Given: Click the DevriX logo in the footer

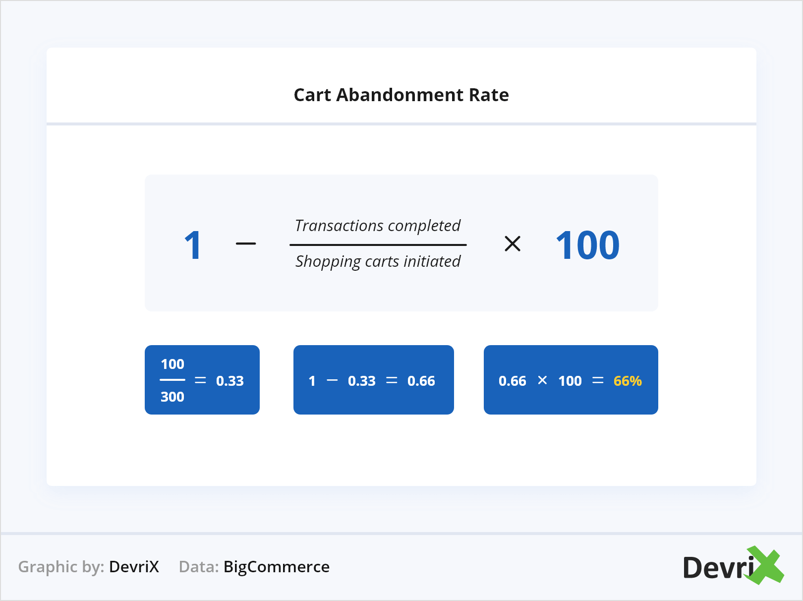Looking at the screenshot, I should click(732, 567).
